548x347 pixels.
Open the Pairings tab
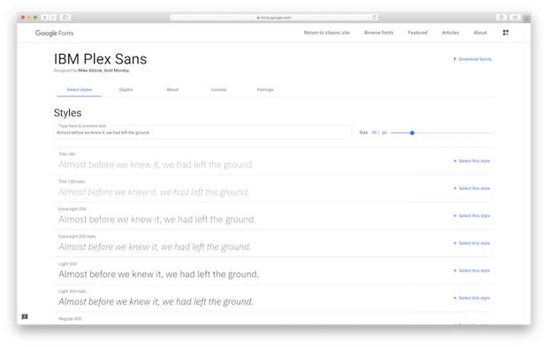[x=265, y=90]
